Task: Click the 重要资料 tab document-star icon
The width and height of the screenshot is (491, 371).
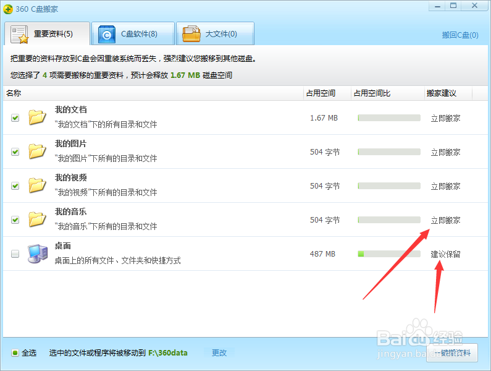Action: point(19,34)
